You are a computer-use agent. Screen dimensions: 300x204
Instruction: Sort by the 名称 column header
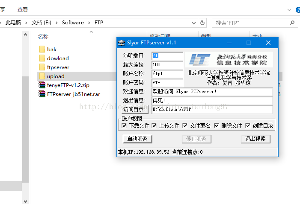43,36
